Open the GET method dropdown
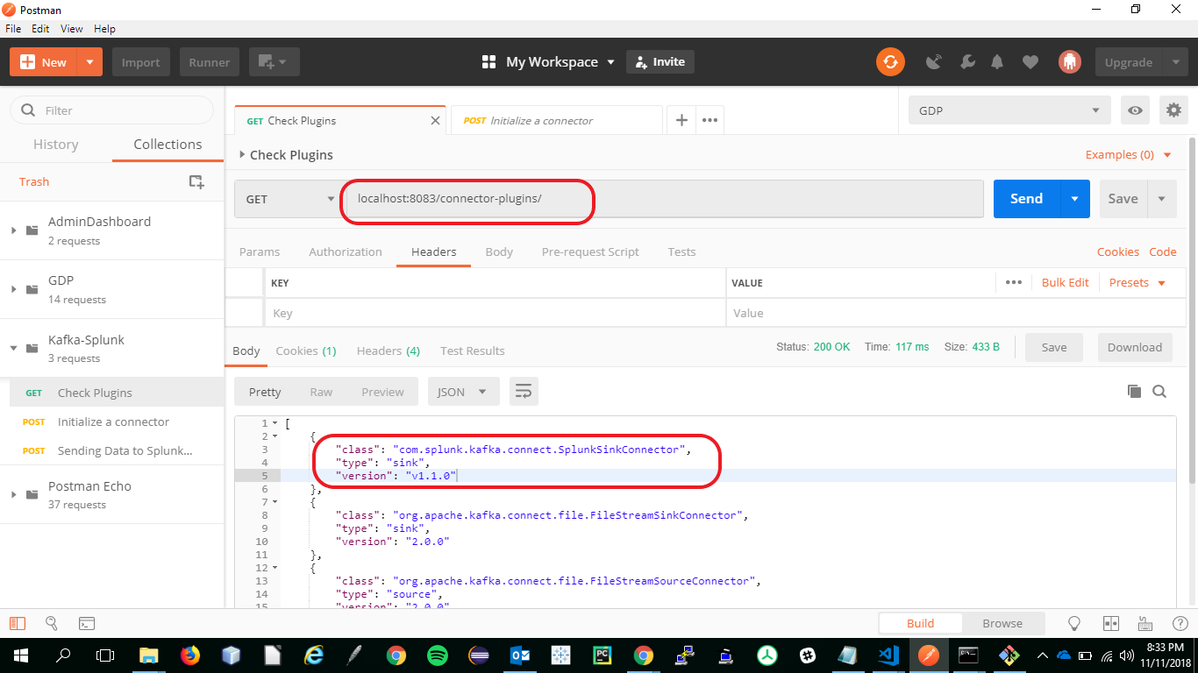Screen dimensions: 1198x673 click(288, 199)
